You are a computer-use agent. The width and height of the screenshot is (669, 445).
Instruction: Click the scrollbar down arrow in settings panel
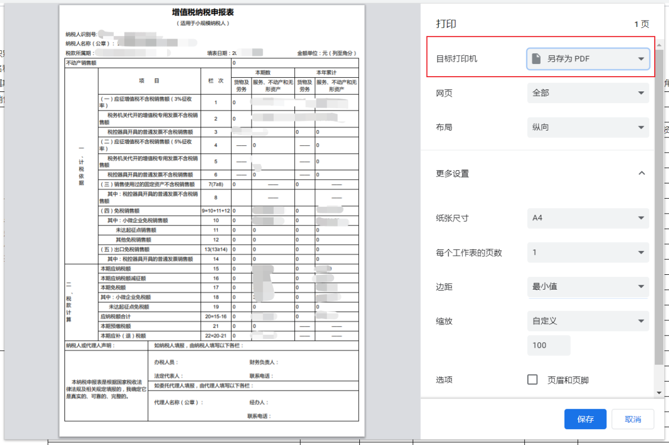pyautogui.click(x=658, y=393)
